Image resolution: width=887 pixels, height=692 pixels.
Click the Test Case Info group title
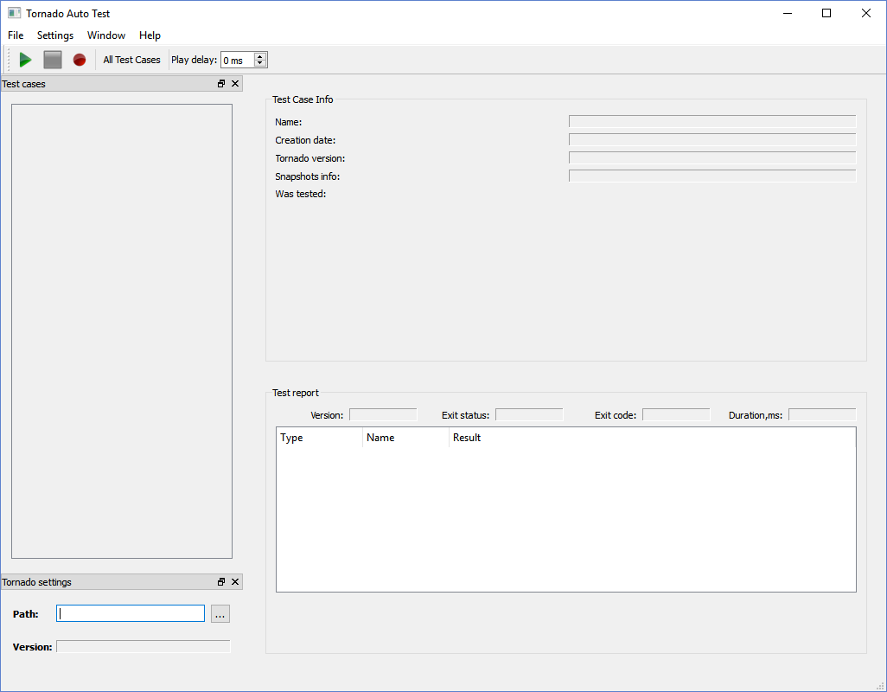click(x=303, y=99)
